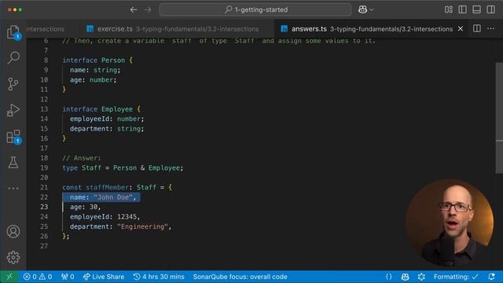This screenshot has width=503, height=283.
Task: Toggle the primary side bar
Action: tap(463, 9)
